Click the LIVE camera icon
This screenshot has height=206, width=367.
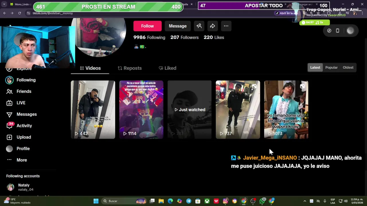[x=9, y=103]
